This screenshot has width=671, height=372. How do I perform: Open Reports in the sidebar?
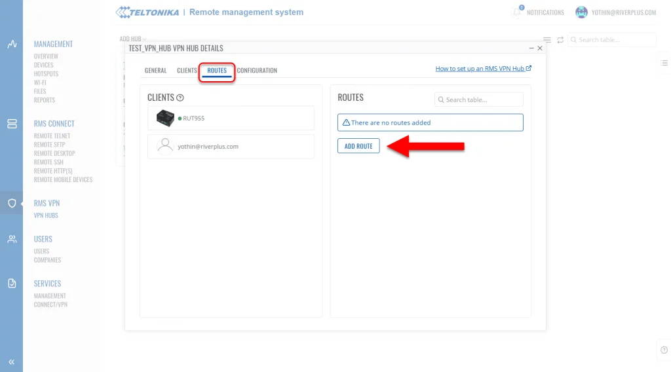coord(45,100)
